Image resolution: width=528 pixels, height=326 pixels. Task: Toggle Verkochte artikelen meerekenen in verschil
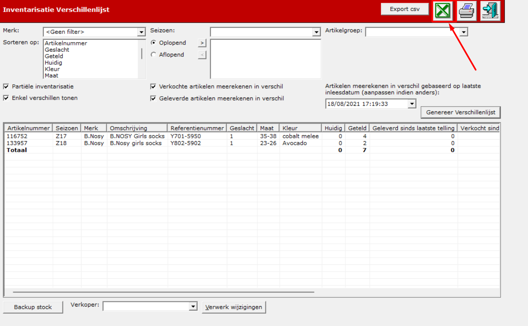pos(153,86)
